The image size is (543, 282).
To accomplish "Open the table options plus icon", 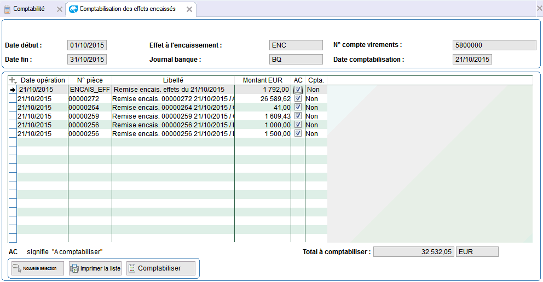I will 13,80.
